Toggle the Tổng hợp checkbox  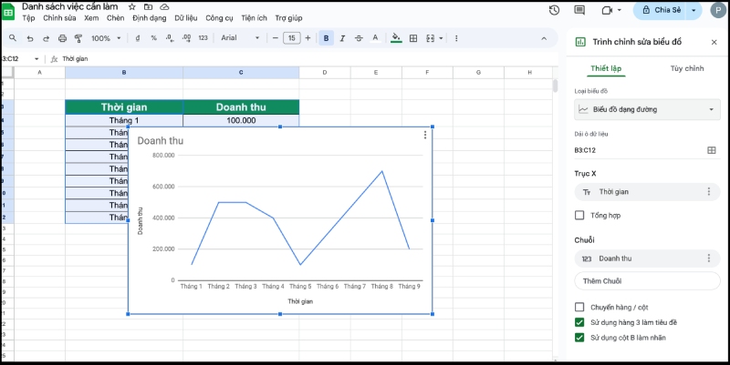coord(579,215)
